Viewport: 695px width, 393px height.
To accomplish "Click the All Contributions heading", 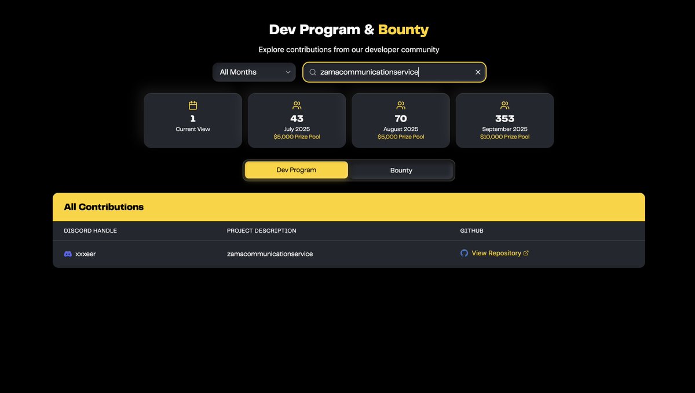I will (104, 207).
